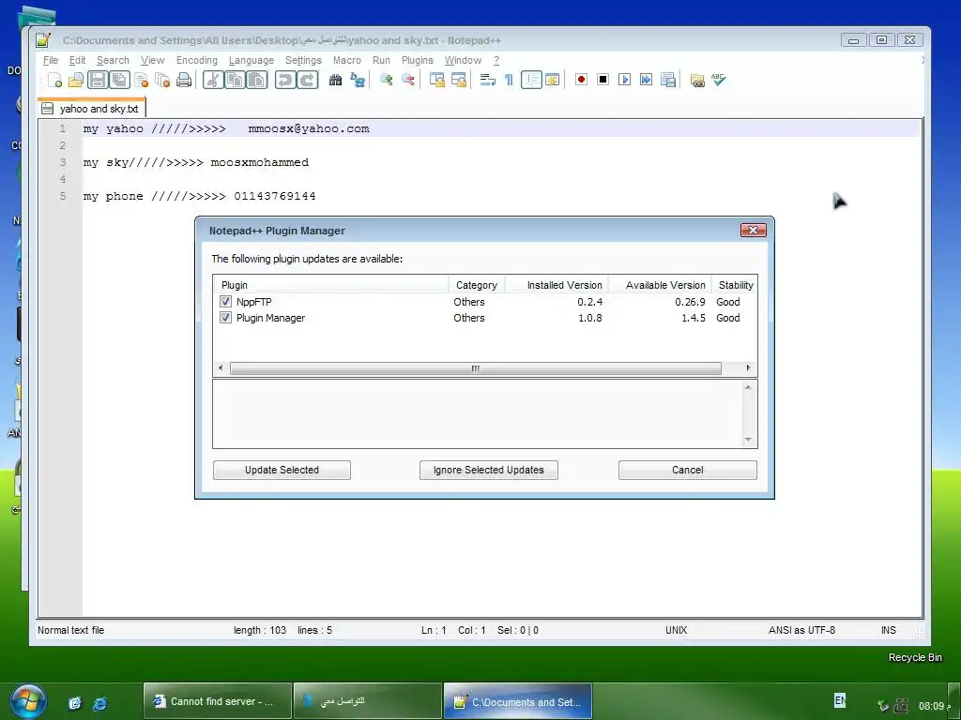Click the Print toolbar icon
Viewport: 961px width, 720px height.
(184, 81)
